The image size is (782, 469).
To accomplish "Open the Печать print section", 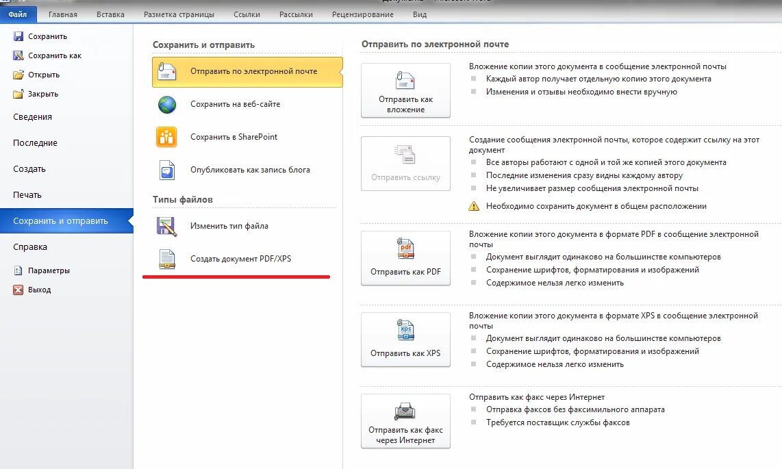I will 27,195.
